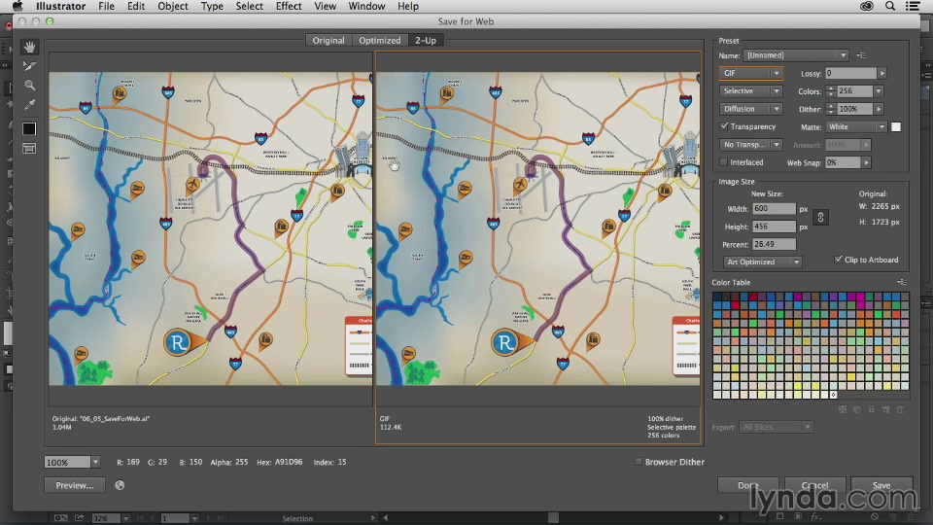
Task: Click the constrain proportions link icon
Action: click(x=820, y=217)
